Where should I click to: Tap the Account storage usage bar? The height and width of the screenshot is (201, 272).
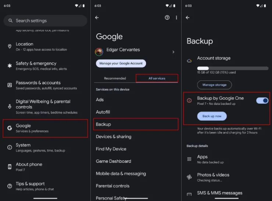click(233, 68)
